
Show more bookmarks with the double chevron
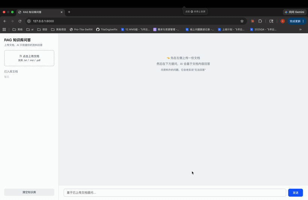300,29
